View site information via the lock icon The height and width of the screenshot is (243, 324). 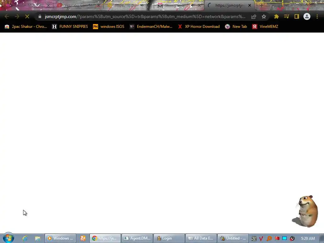coord(40,16)
